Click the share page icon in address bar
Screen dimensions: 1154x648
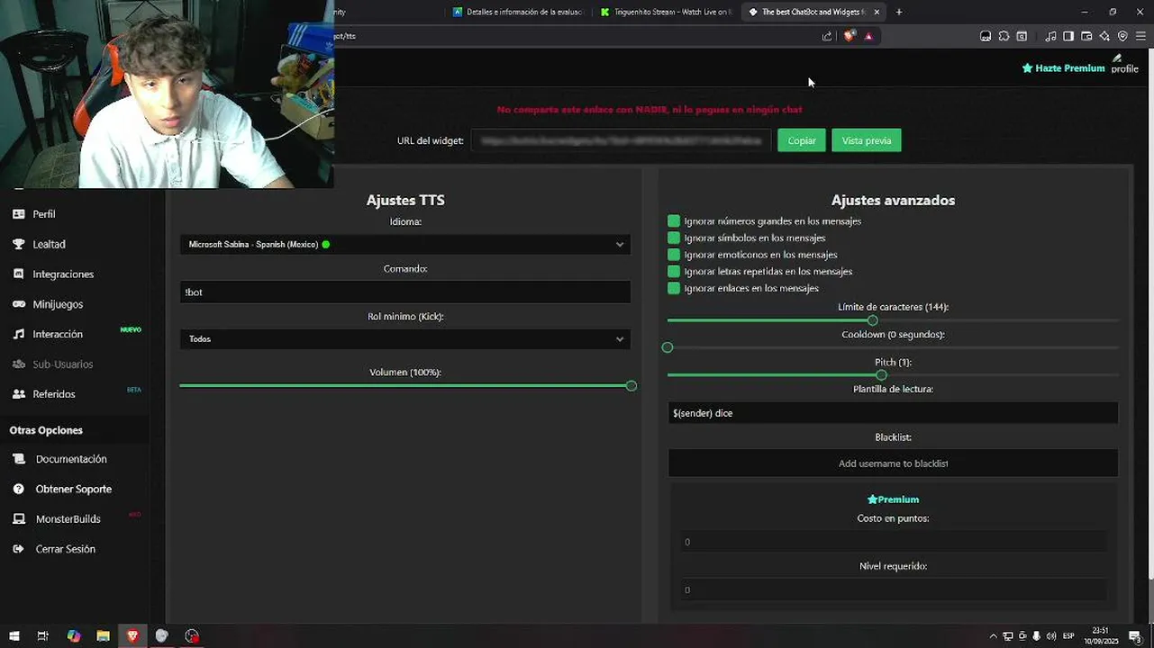[x=827, y=36]
